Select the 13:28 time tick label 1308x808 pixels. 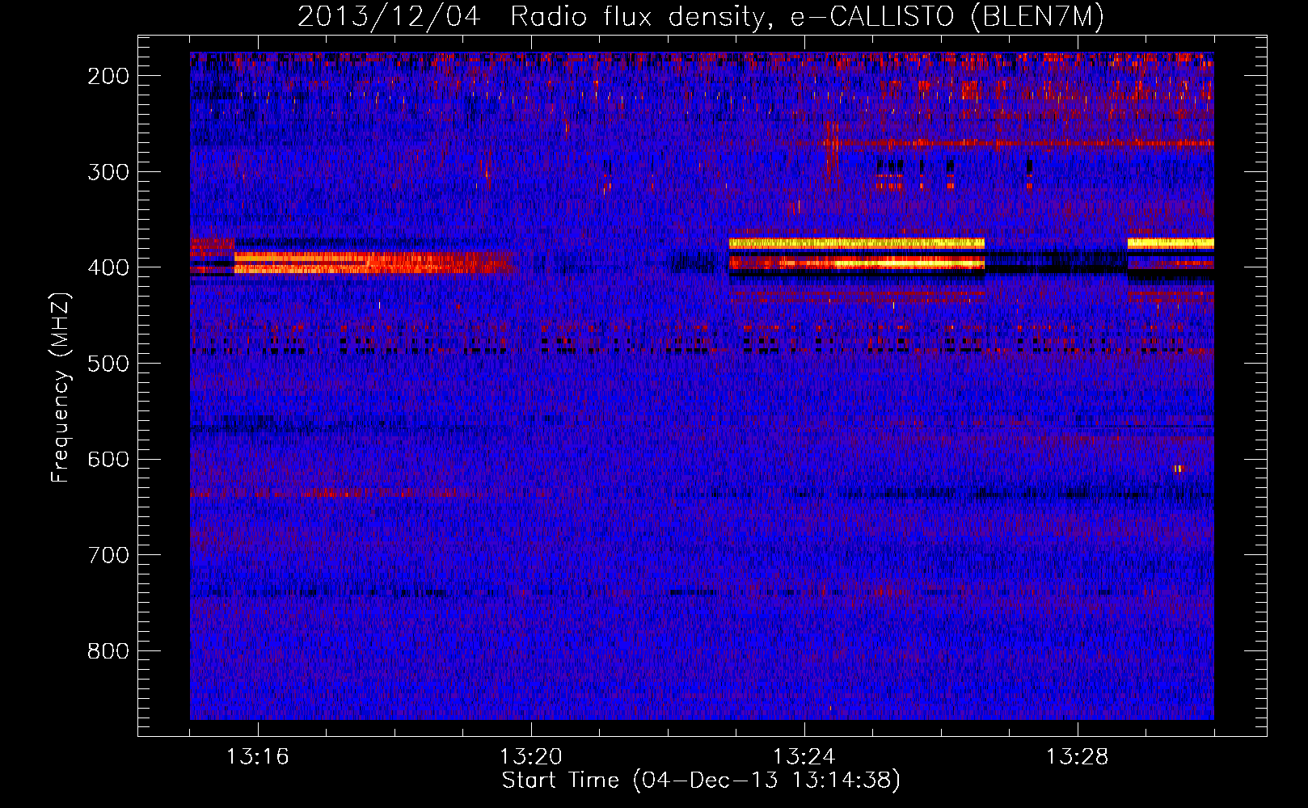coord(1078,757)
